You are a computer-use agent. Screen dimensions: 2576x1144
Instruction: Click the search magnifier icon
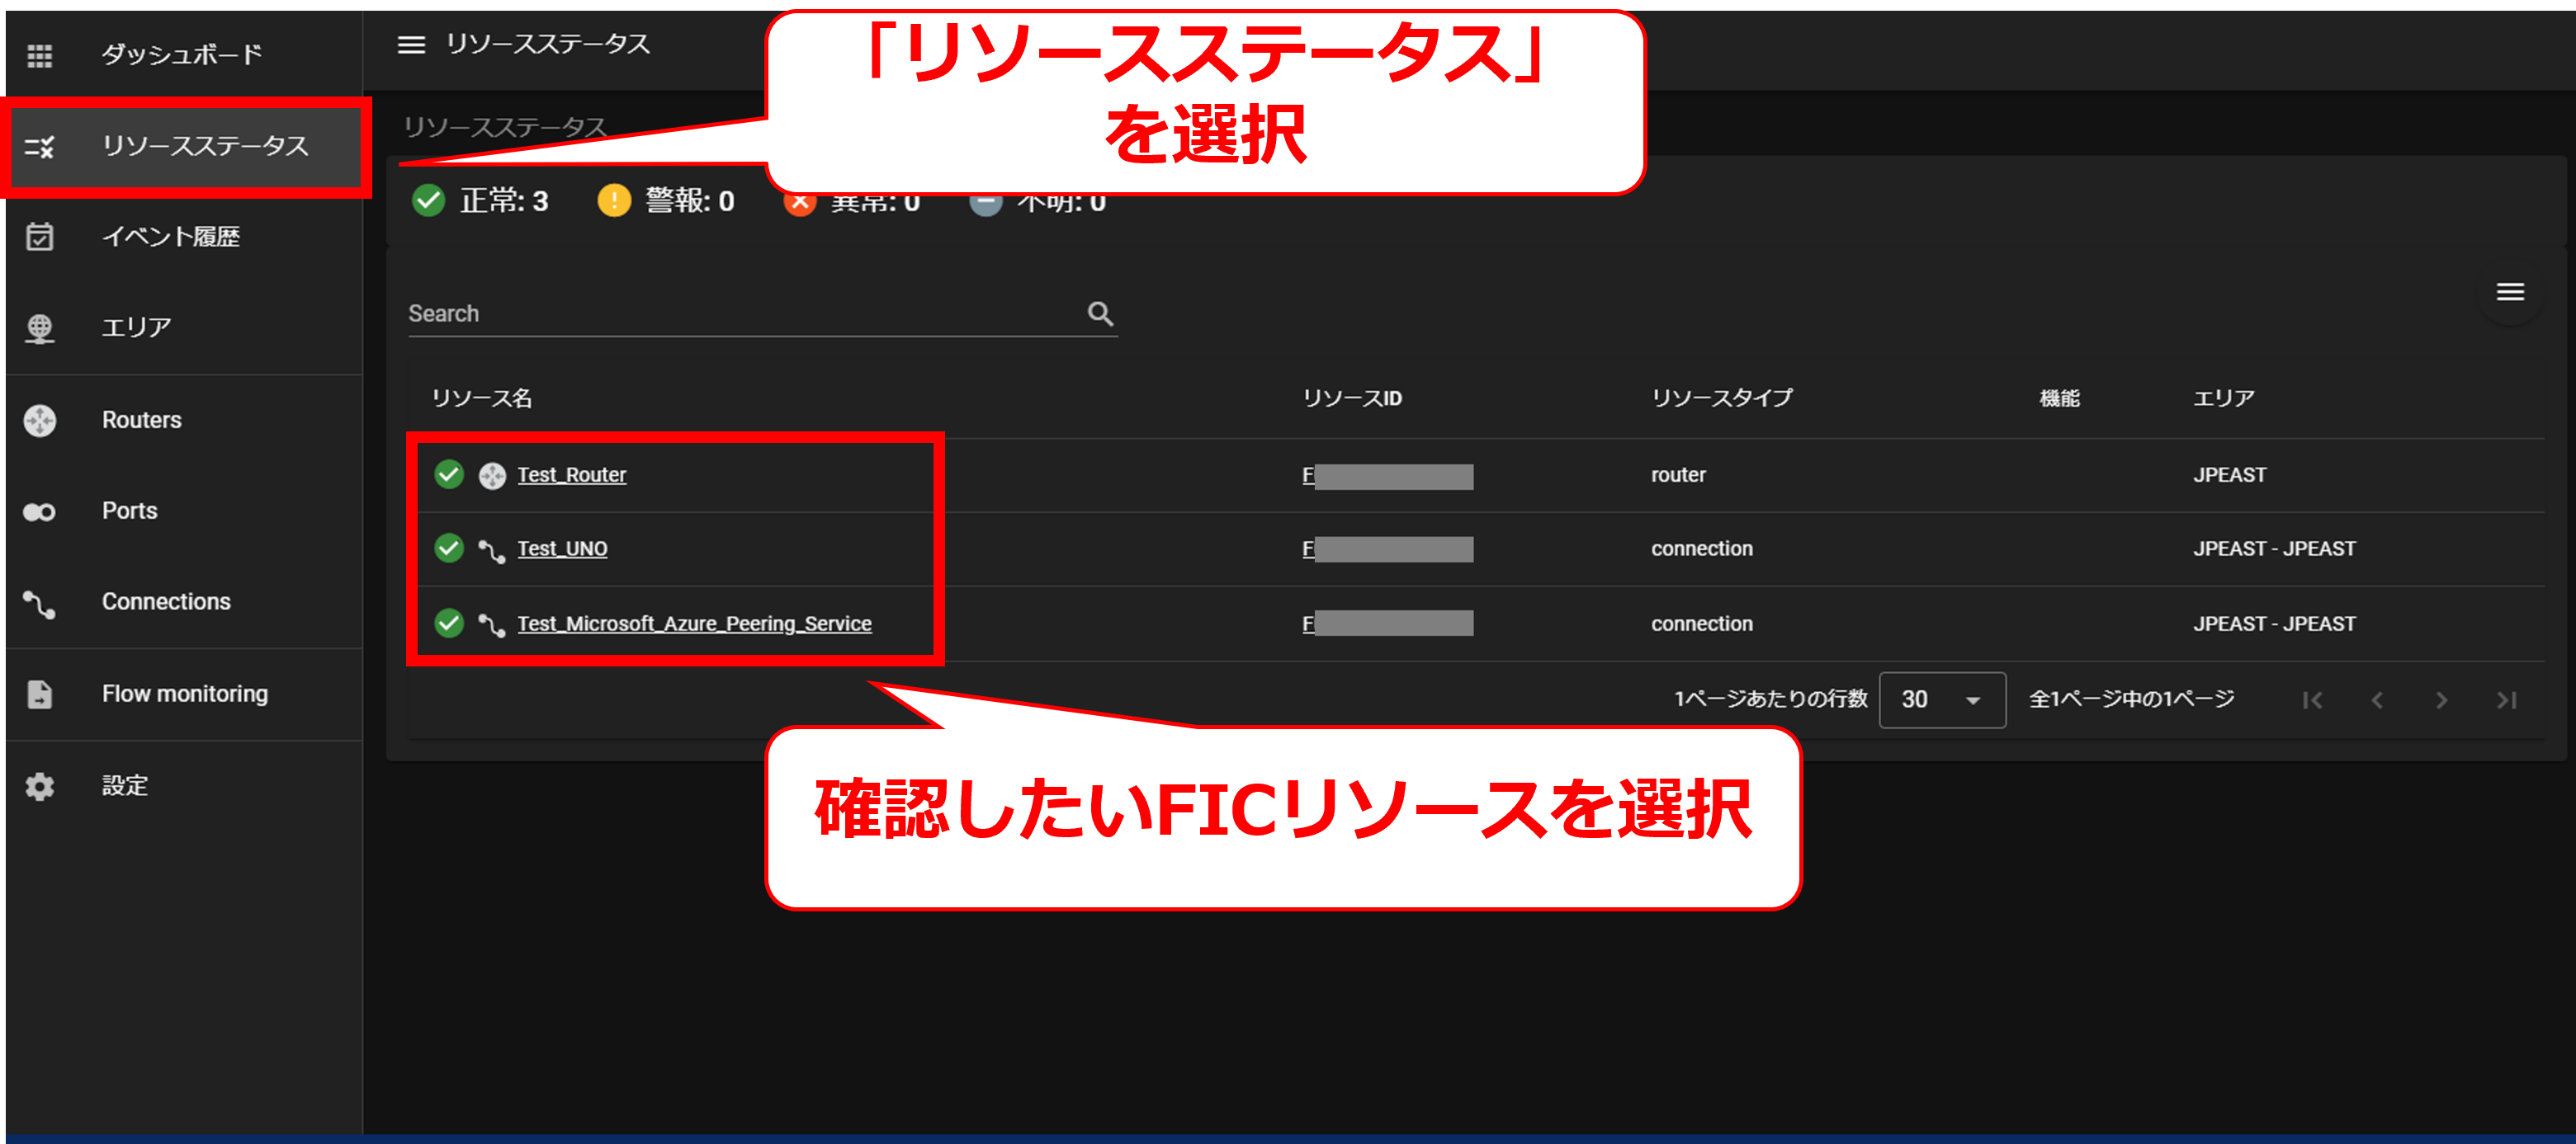pos(1100,313)
